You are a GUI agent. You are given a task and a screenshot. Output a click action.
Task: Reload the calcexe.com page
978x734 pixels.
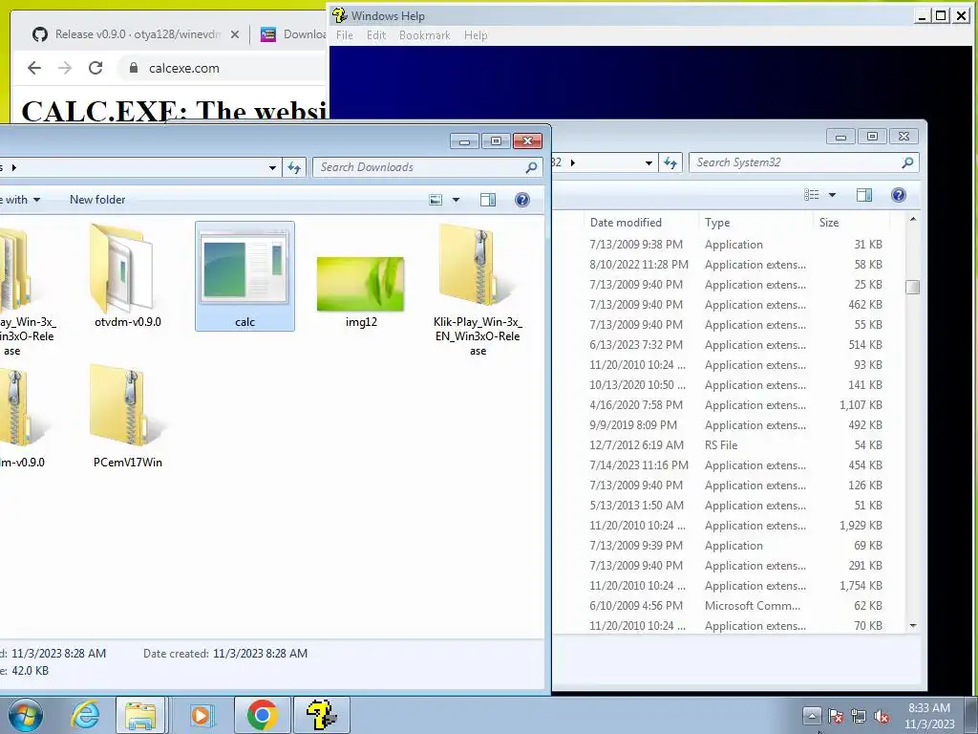[x=96, y=68]
